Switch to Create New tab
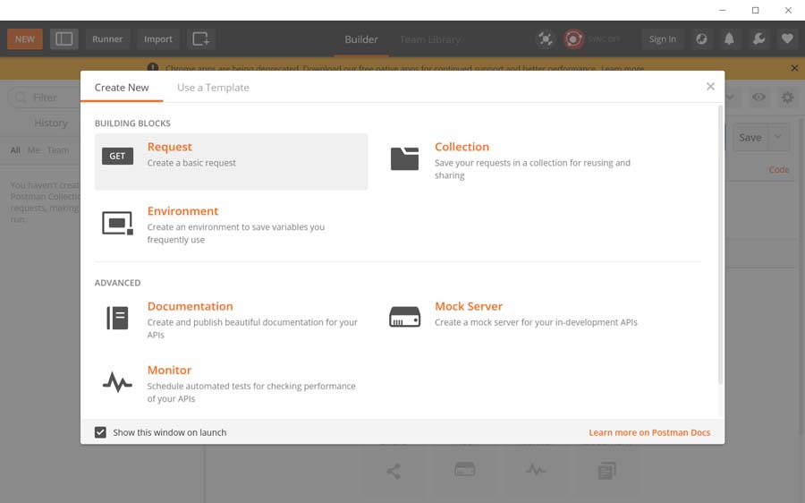Viewport: 805px width, 503px height. [x=122, y=88]
